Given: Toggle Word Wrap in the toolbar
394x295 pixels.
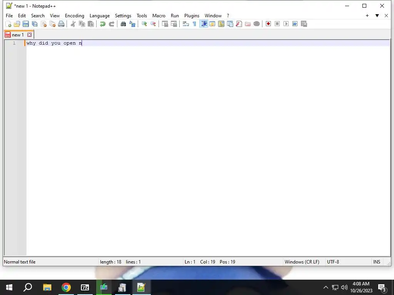Looking at the screenshot, I should (x=185, y=24).
